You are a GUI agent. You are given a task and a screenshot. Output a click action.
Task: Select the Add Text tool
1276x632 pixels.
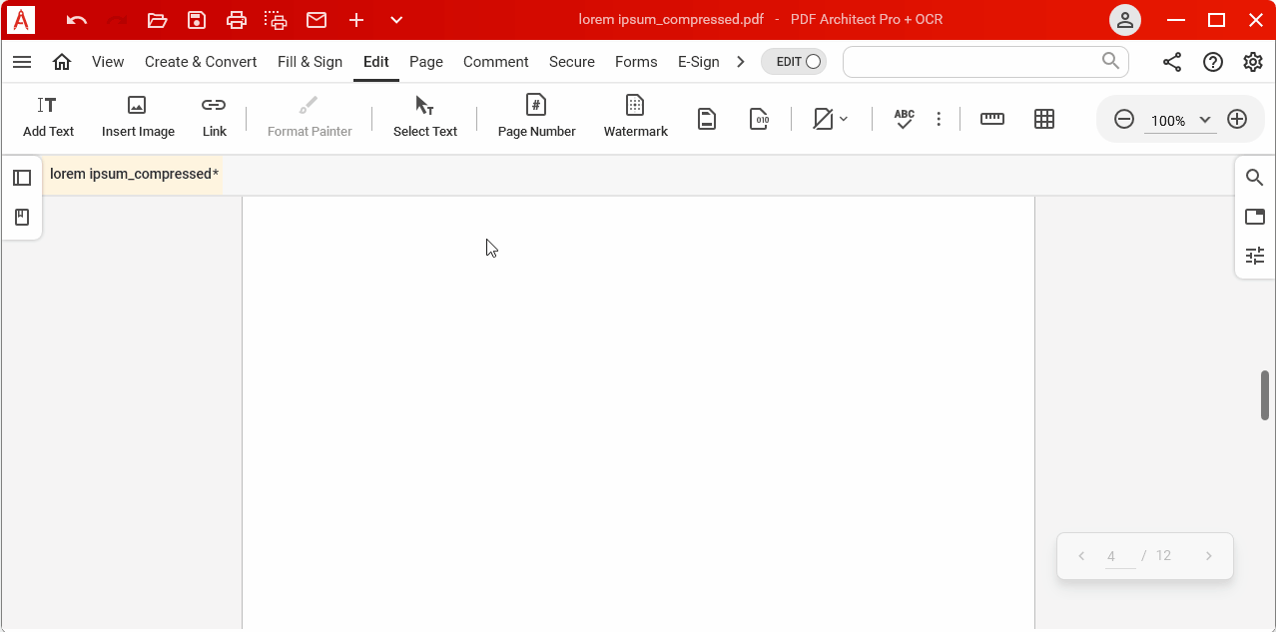48,118
